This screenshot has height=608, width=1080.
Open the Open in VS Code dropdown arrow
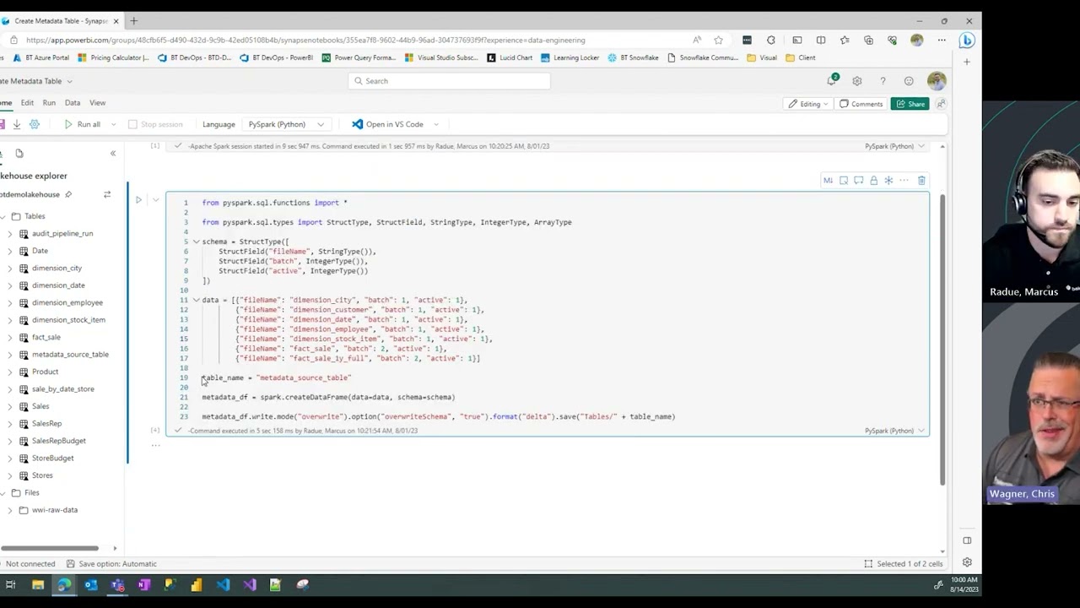tap(436, 124)
